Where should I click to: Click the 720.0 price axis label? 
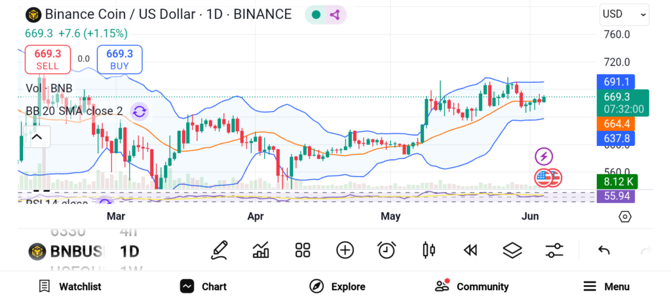tap(617, 62)
